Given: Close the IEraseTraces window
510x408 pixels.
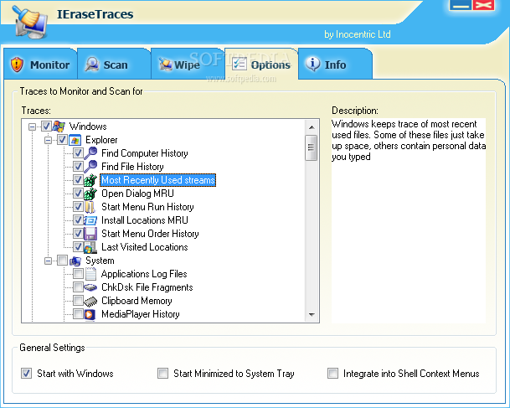Looking at the screenshot, I should pos(484,4).
